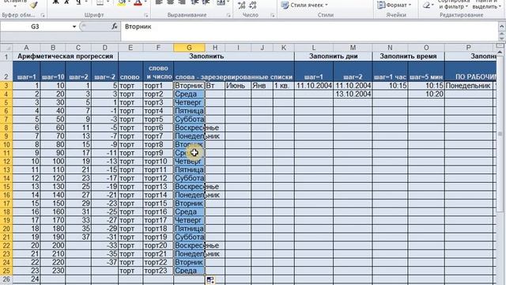Open the Формат cells menu
Viewport: 506px width, 285px height.
tap(394, 5)
